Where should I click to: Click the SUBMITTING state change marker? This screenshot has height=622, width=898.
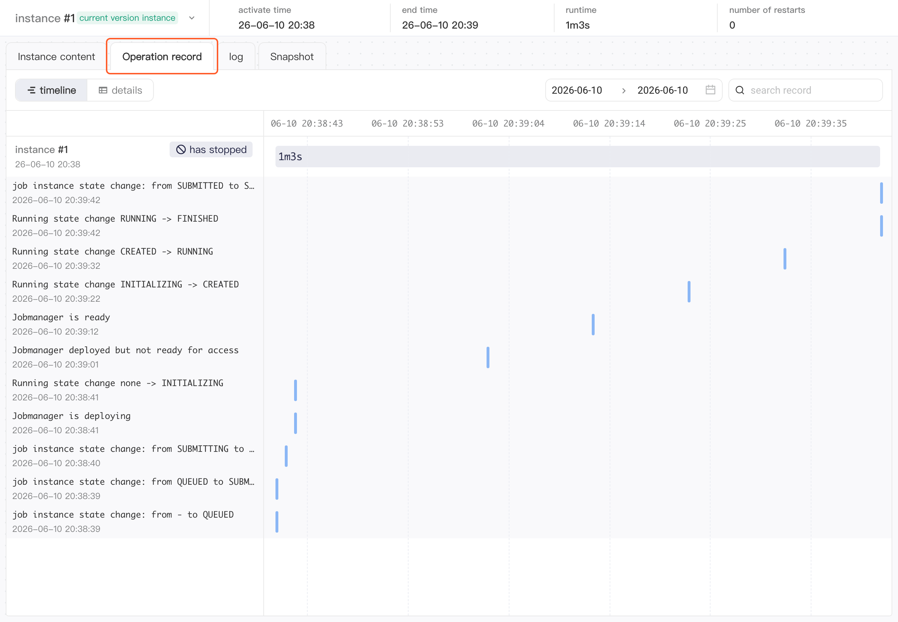[286, 456]
